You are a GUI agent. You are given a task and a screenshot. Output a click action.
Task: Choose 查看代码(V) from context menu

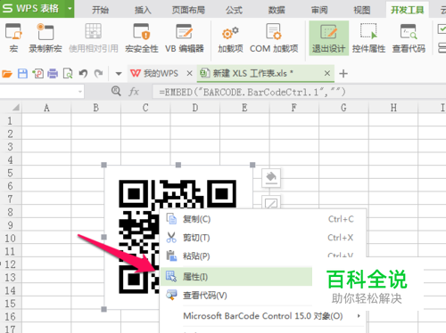(x=236, y=296)
